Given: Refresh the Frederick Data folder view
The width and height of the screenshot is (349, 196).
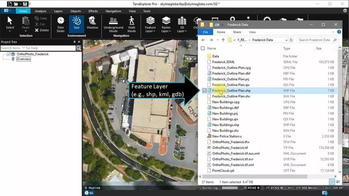Looking at the screenshot, I should 291,40.
